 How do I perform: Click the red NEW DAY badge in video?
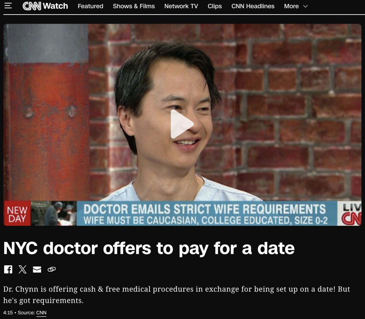point(17,214)
